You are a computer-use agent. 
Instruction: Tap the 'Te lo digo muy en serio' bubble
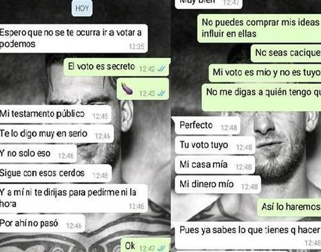(x=57, y=134)
